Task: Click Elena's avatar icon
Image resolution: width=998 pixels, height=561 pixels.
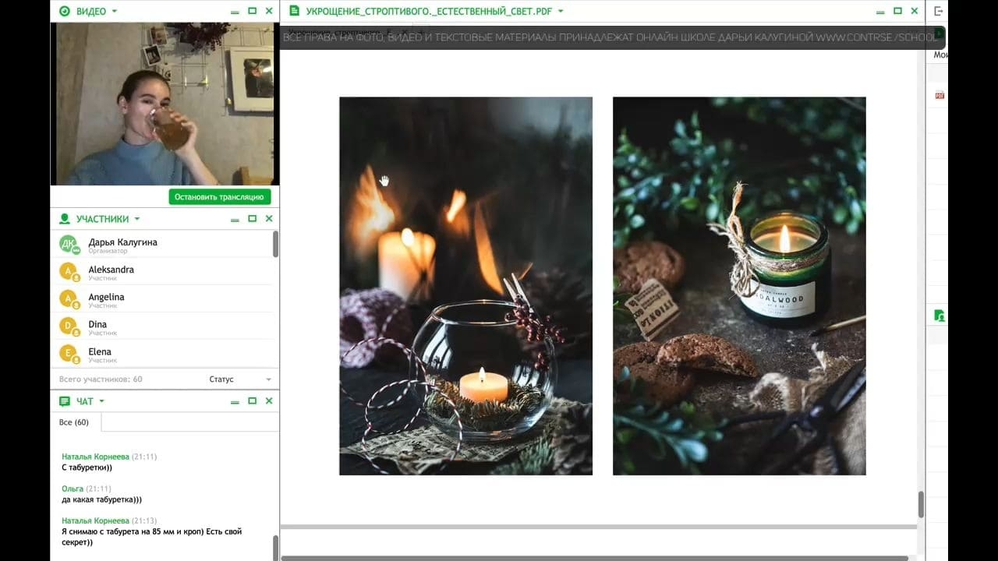Action: 69,354
